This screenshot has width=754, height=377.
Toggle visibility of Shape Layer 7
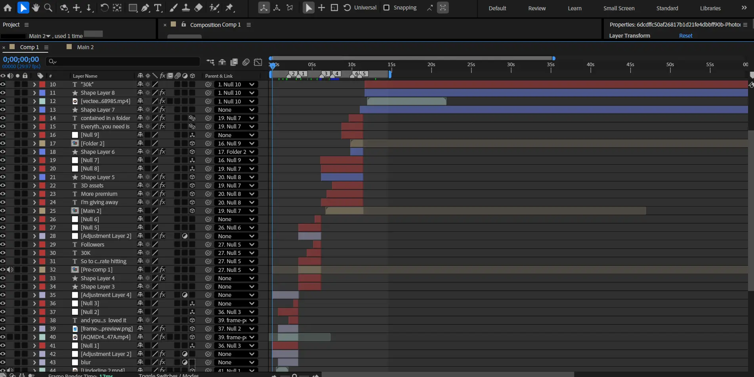tap(3, 110)
